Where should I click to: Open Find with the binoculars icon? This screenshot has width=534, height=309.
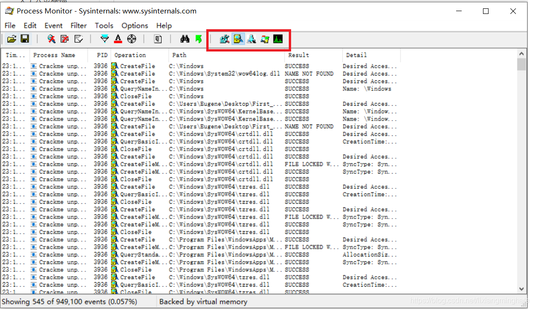pyautogui.click(x=184, y=39)
